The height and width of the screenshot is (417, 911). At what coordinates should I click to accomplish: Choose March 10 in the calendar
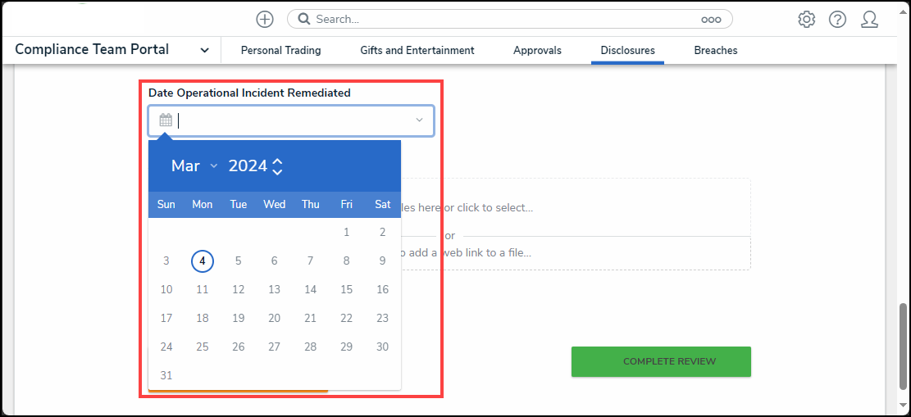point(166,289)
